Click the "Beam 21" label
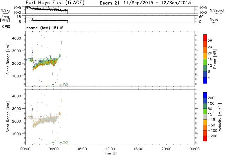This screenshot has width=225, height=155. pyautogui.click(x=110, y=3)
